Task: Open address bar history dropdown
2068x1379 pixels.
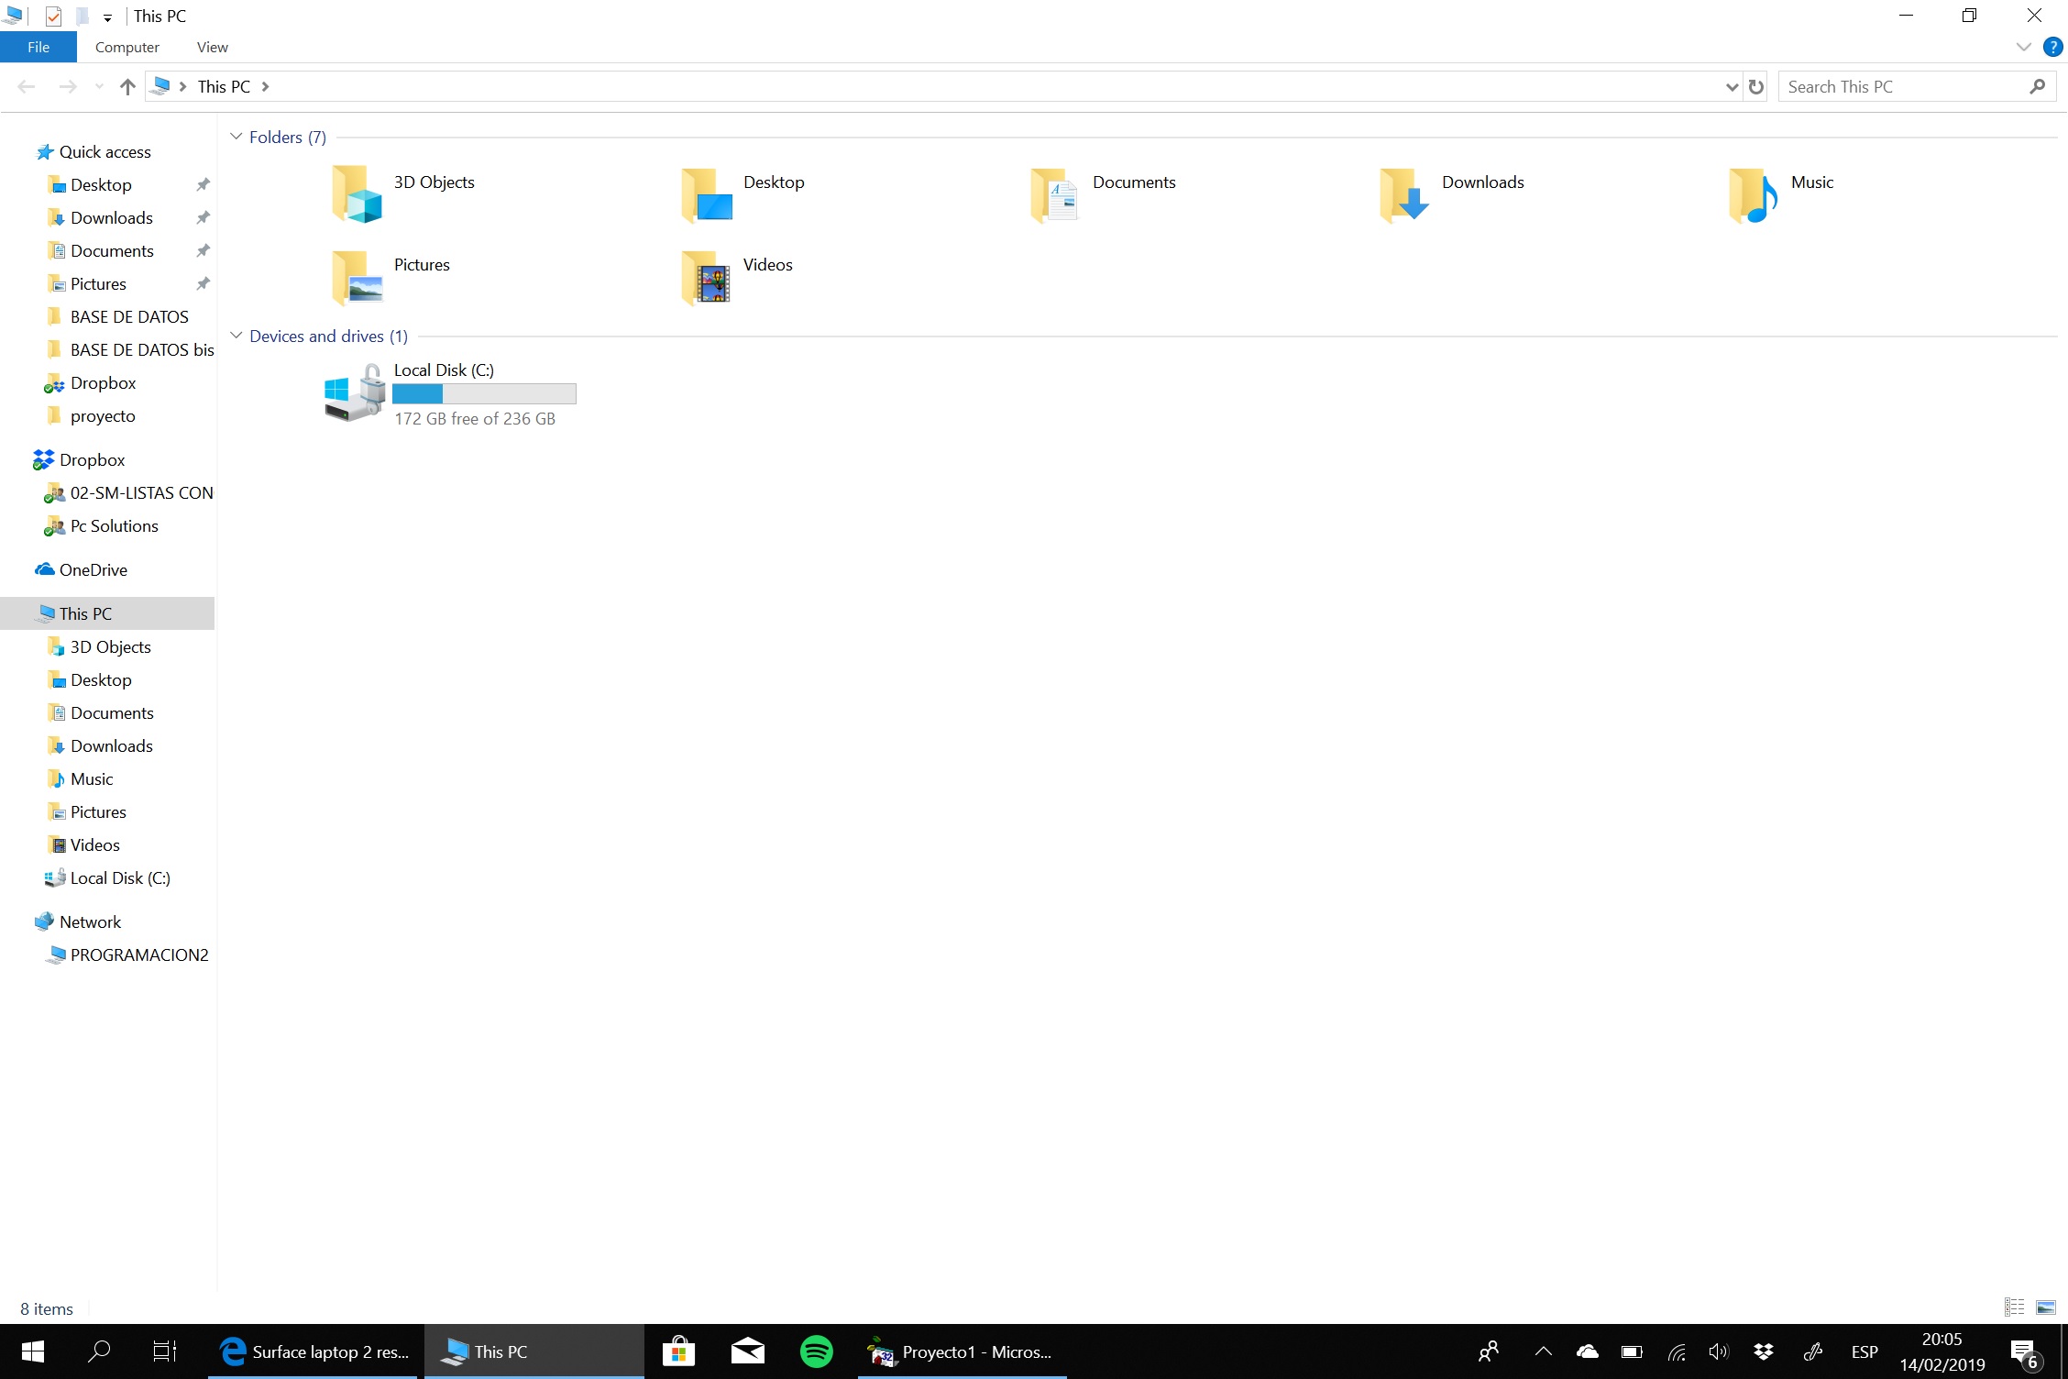Action: pos(1732,87)
